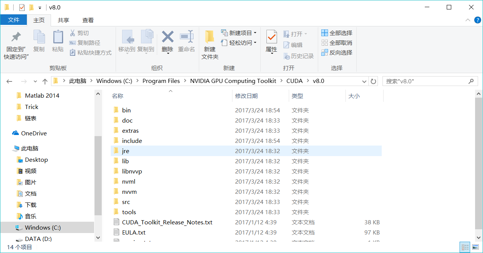
Task: Expand the chevron after CUDA in address bar
Action: pos(307,81)
